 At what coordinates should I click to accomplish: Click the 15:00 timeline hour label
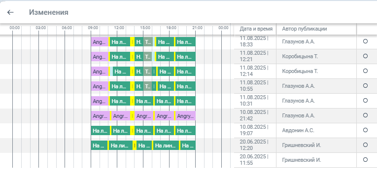145,28
